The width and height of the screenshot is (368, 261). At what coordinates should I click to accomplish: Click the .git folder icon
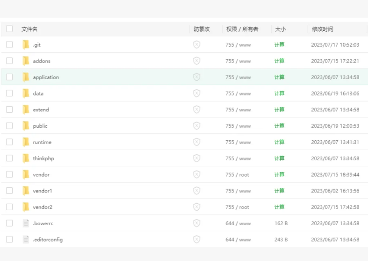(26, 44)
